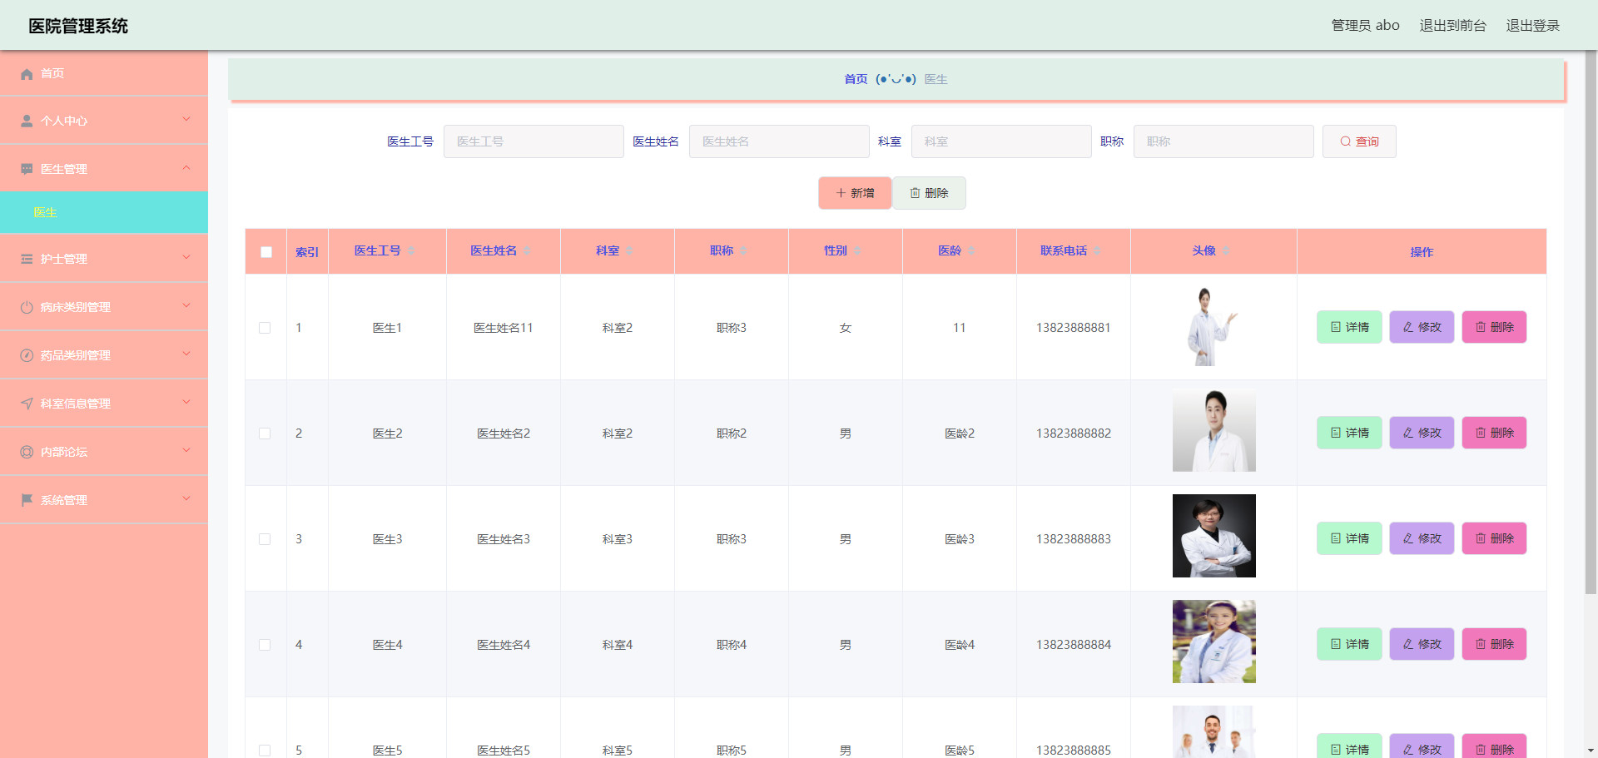Click the 首页 breadcrumb link
This screenshot has width=1598, height=758.
click(856, 79)
